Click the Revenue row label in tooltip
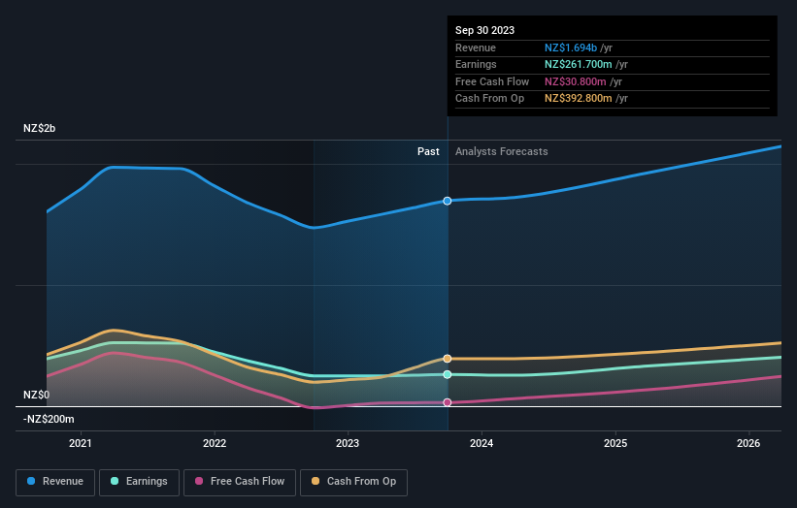The width and height of the screenshot is (797, 508). tap(476, 48)
